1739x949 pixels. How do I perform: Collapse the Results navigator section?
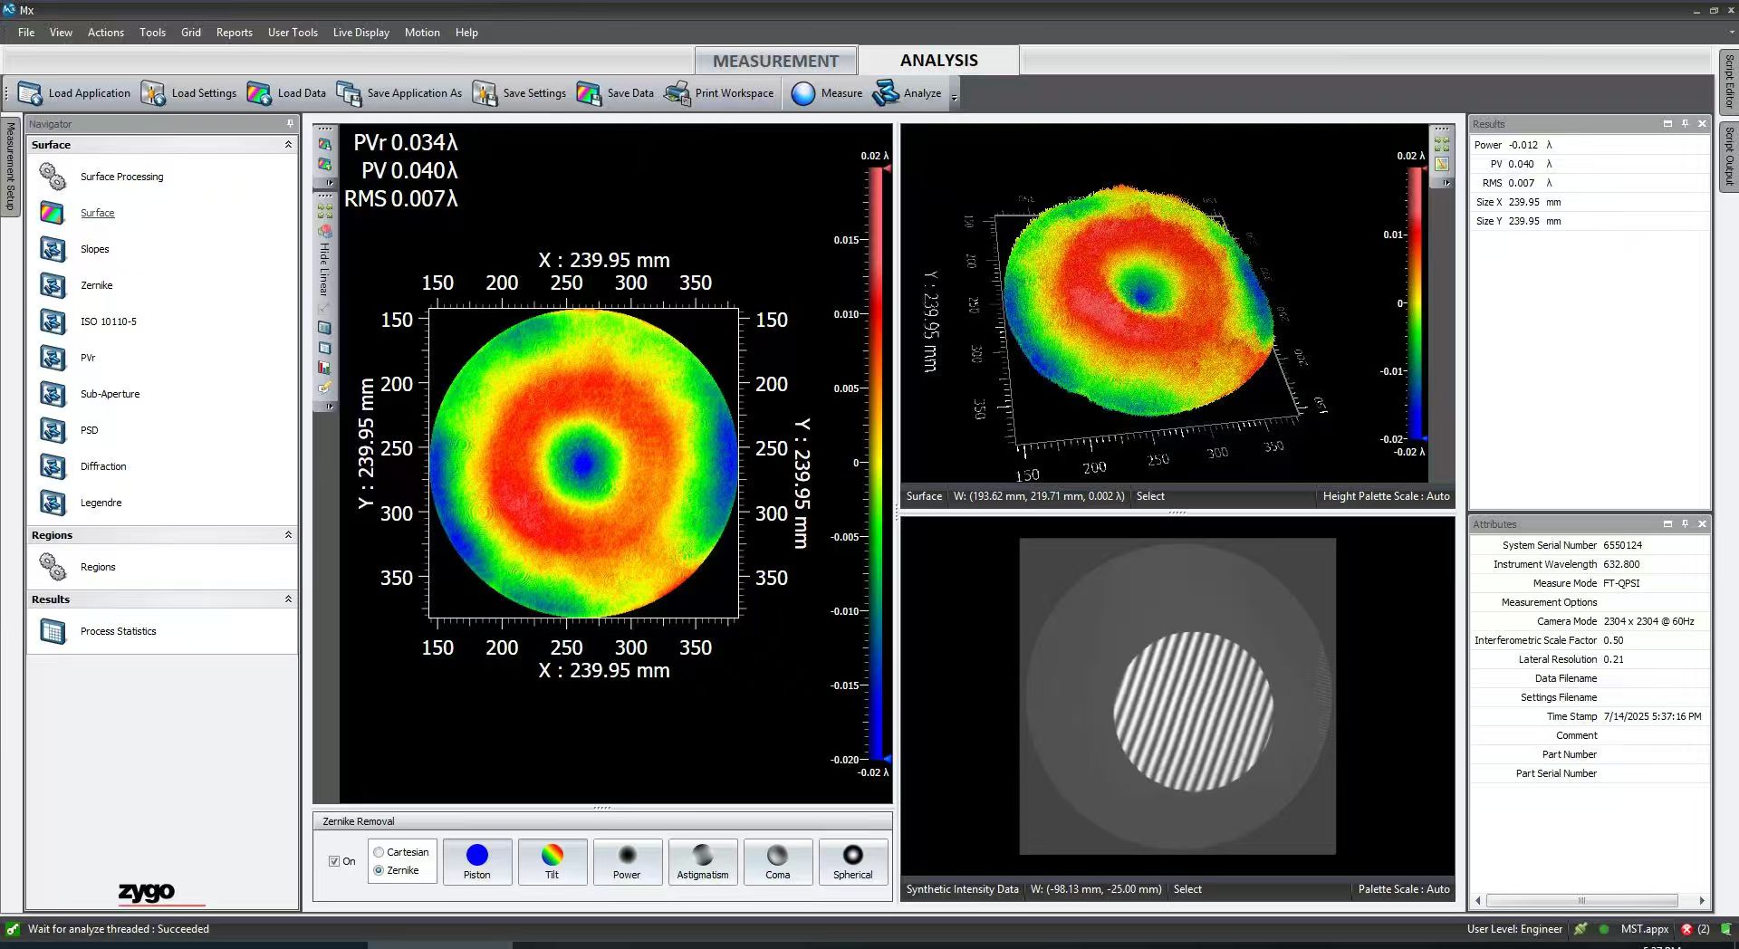point(288,599)
